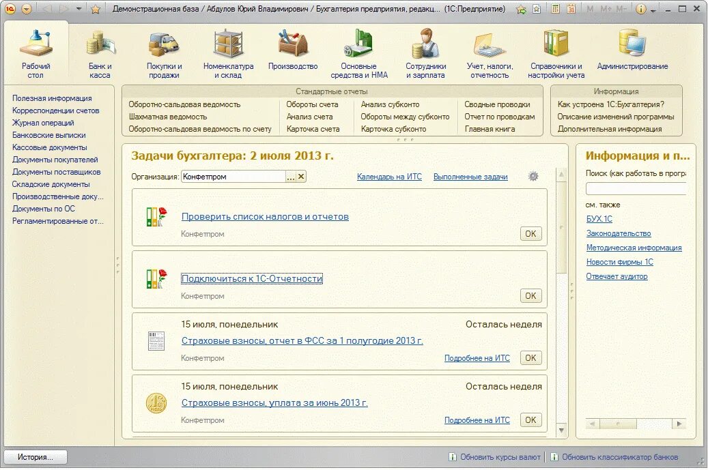708x470 pixels.
Task: Open Полезная информация in sidebar
Action: pos(52,98)
